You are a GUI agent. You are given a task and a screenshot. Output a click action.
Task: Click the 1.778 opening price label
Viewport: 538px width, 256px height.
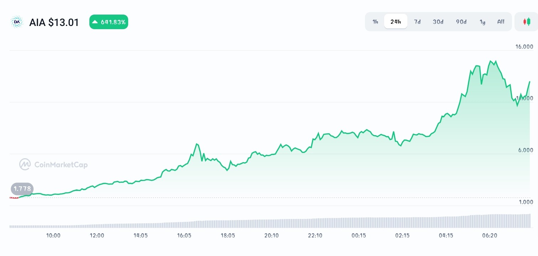tap(22, 188)
